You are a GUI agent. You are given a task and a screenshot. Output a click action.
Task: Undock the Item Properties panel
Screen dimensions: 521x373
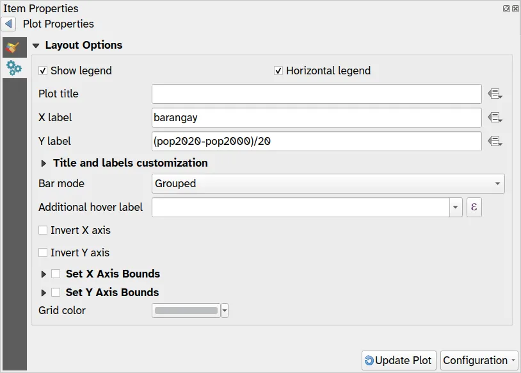[506, 9]
